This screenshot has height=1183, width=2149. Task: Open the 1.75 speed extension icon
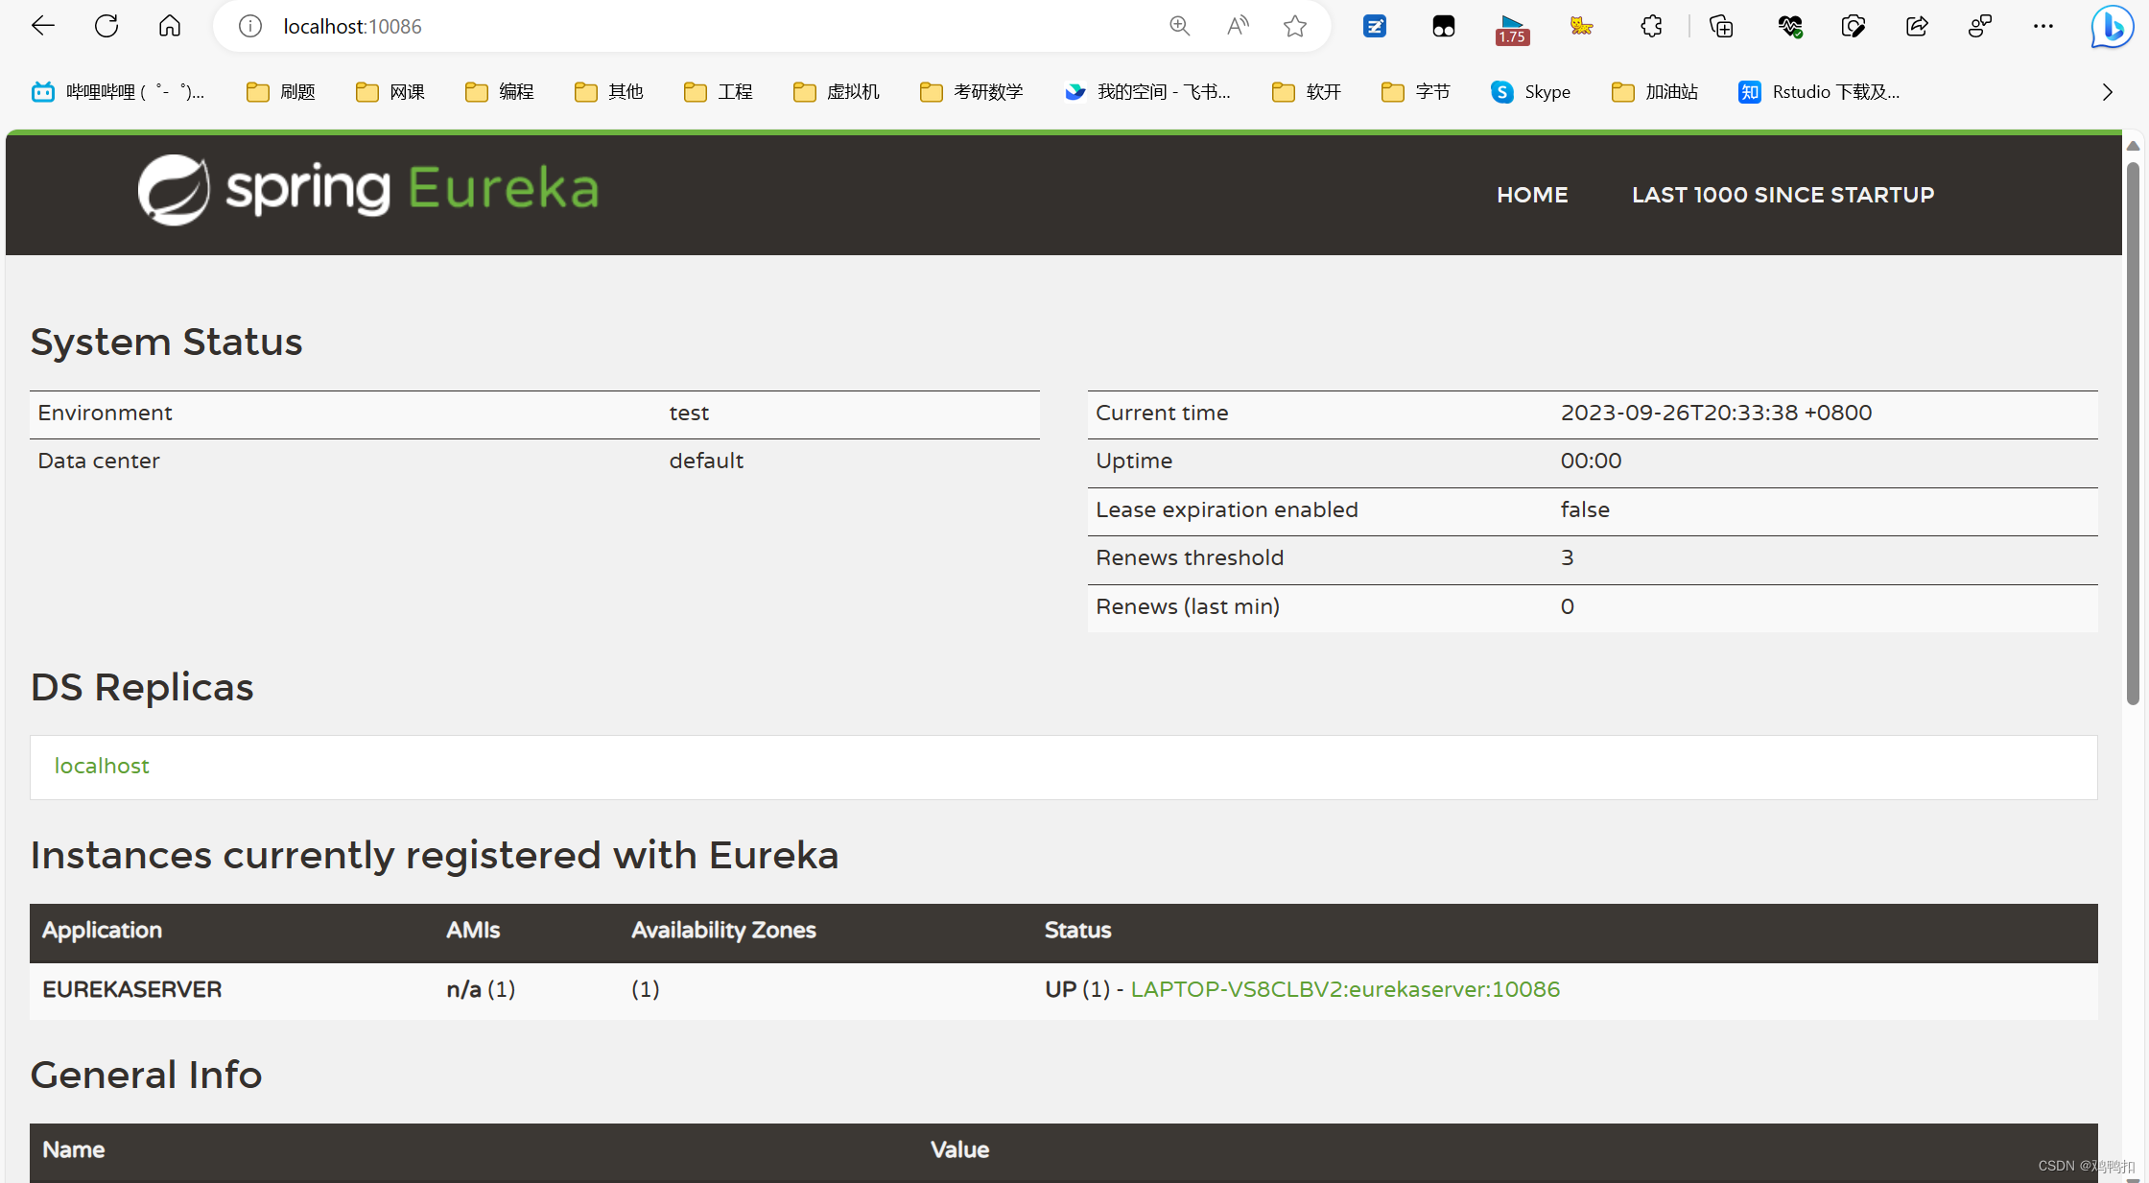(x=1512, y=29)
